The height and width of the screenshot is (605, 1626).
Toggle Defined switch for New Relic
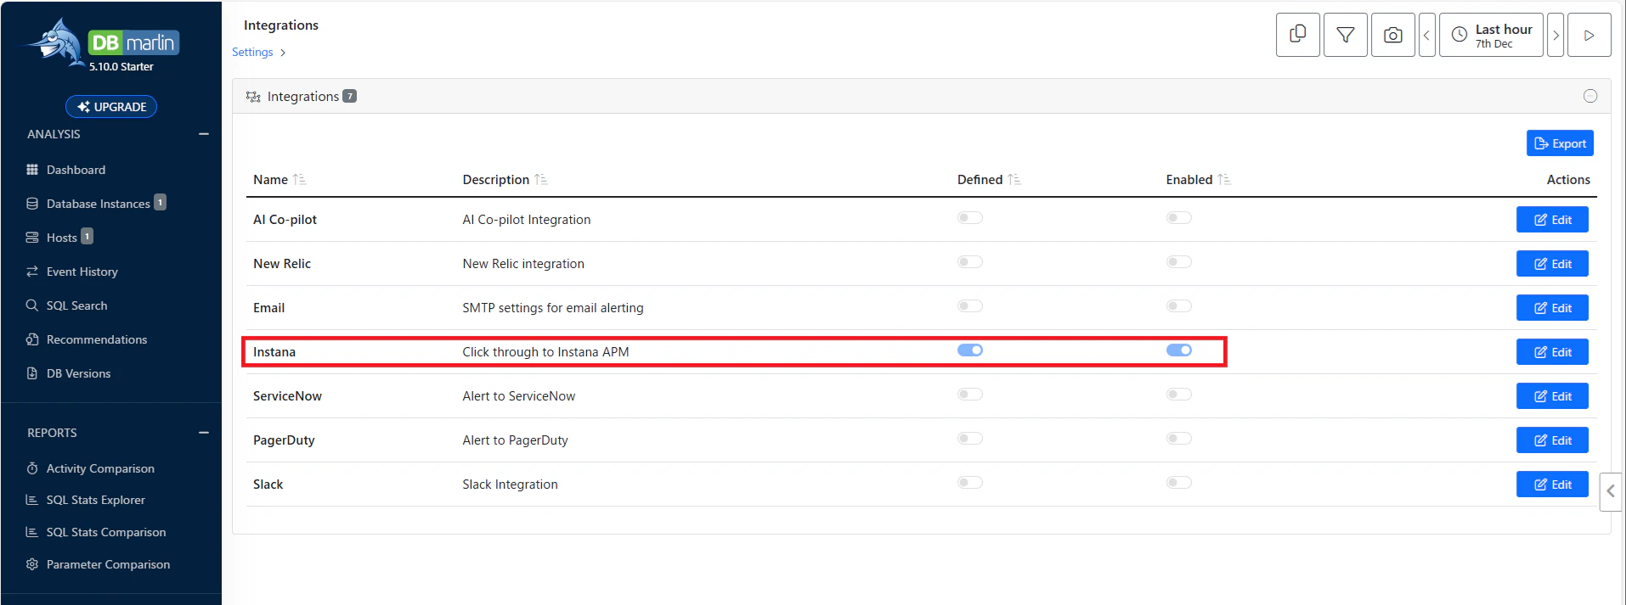click(x=970, y=262)
